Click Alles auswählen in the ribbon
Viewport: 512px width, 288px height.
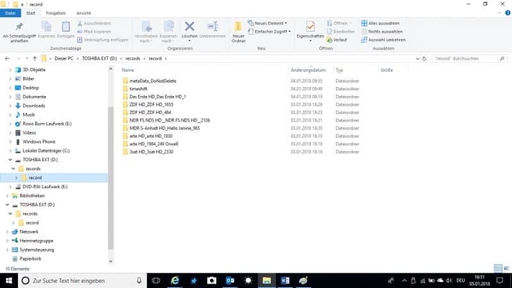click(x=380, y=24)
